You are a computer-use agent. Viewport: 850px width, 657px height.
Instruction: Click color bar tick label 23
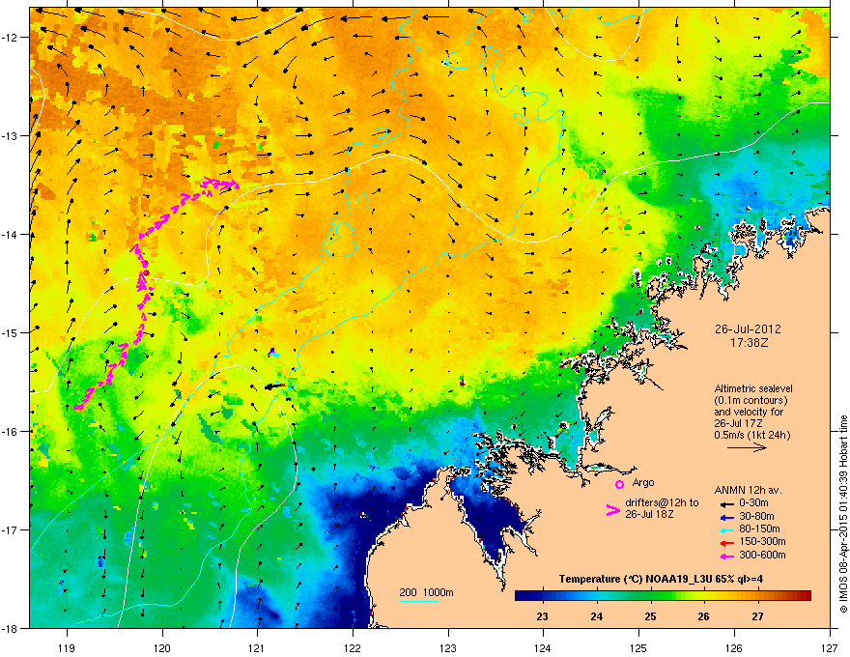(x=542, y=616)
